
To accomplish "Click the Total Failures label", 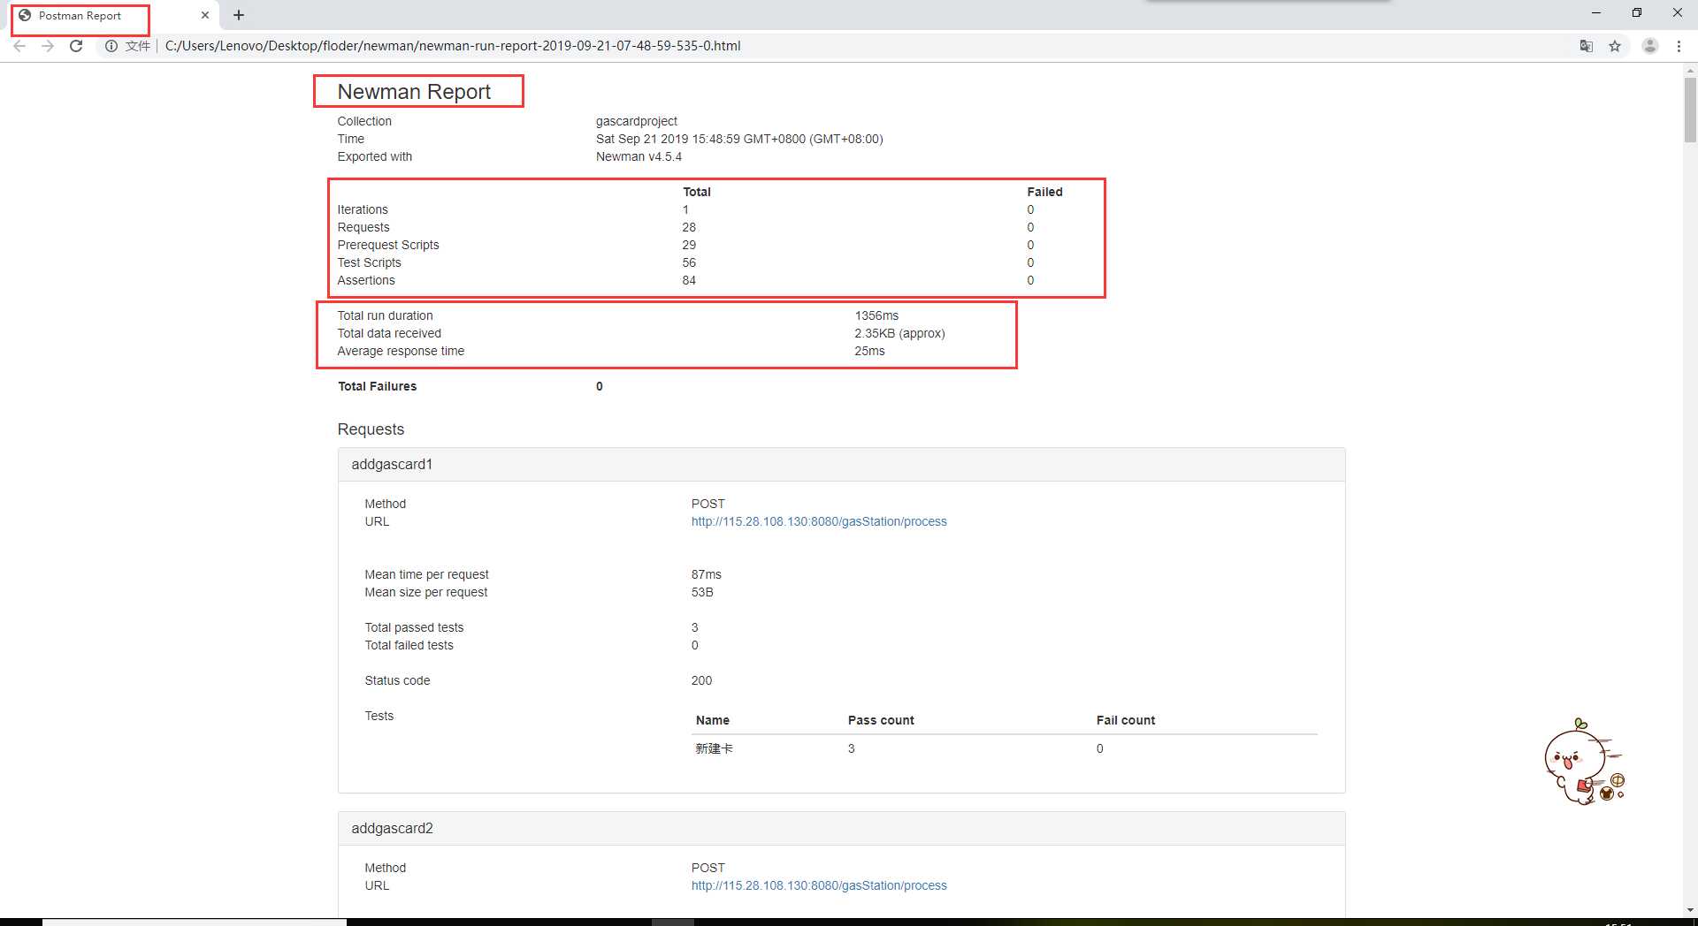I will [x=377, y=386].
